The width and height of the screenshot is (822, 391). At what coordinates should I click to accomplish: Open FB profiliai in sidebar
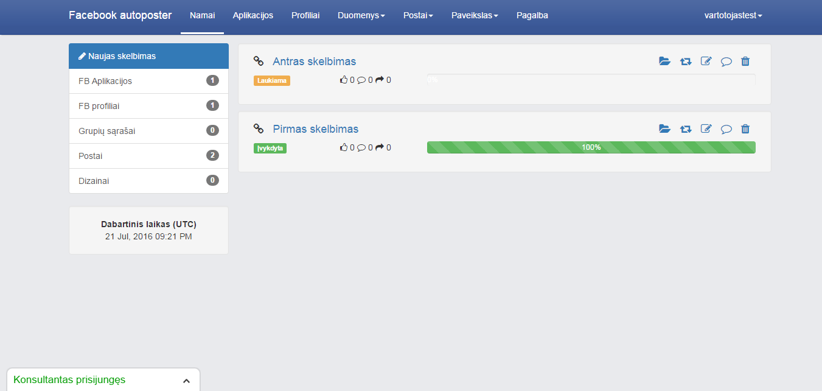[148, 106]
